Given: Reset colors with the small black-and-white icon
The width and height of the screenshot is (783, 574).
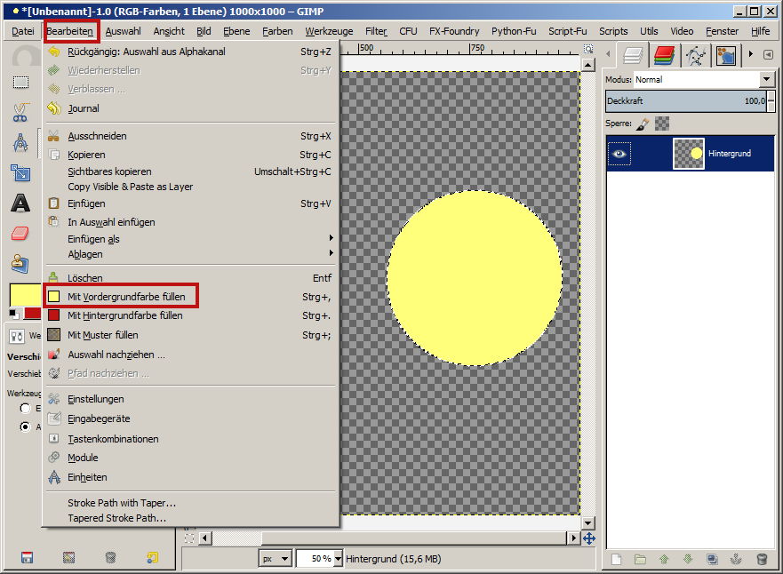Looking at the screenshot, I should [14, 314].
